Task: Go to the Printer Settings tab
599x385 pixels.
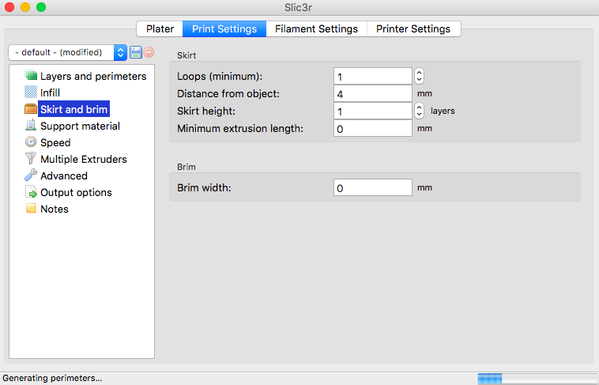Action: pos(413,28)
